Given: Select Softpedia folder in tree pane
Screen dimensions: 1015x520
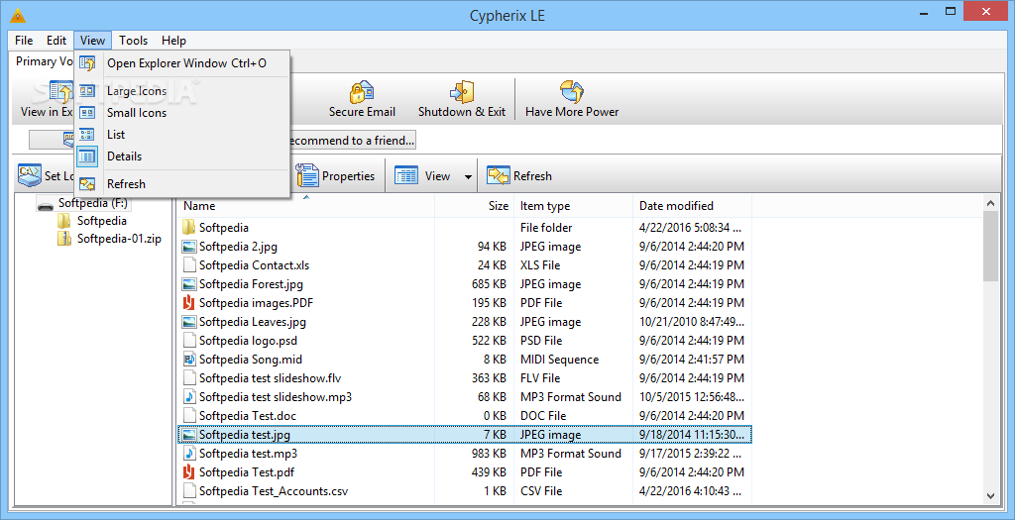Looking at the screenshot, I should (102, 221).
